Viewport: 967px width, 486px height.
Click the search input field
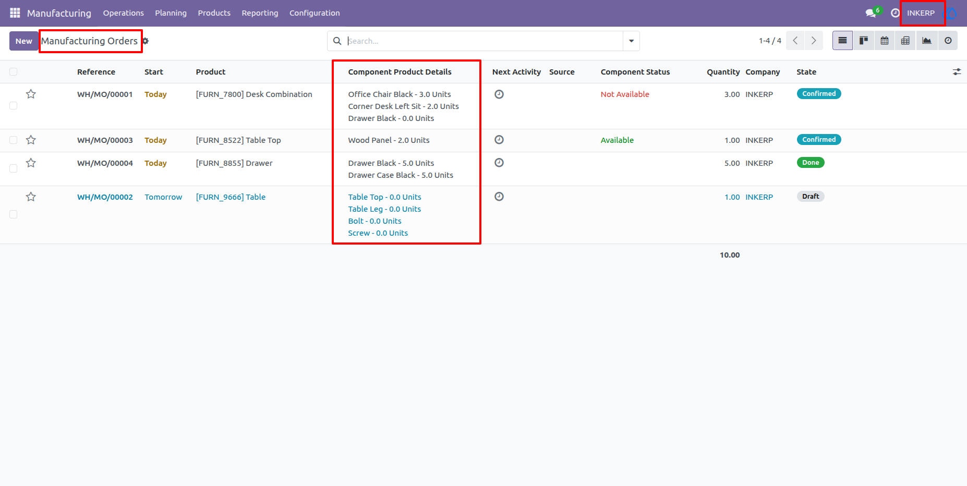coord(484,41)
